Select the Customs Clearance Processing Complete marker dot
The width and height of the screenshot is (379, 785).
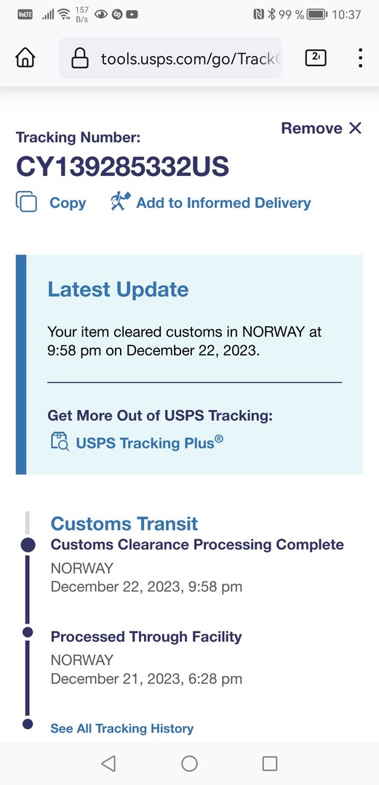coord(28,545)
